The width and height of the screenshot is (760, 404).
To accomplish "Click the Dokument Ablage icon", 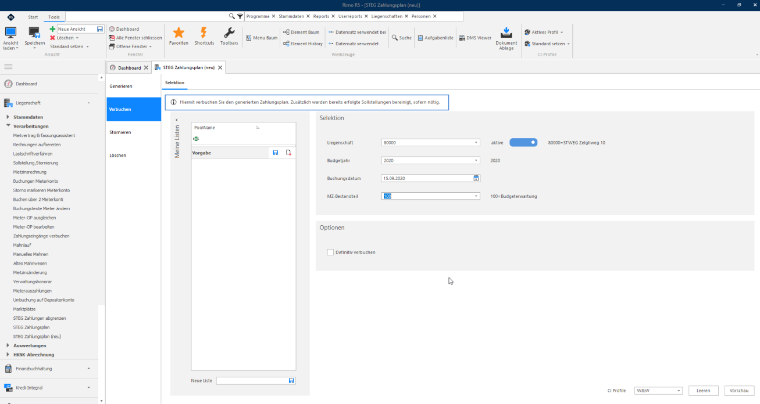I will point(506,32).
